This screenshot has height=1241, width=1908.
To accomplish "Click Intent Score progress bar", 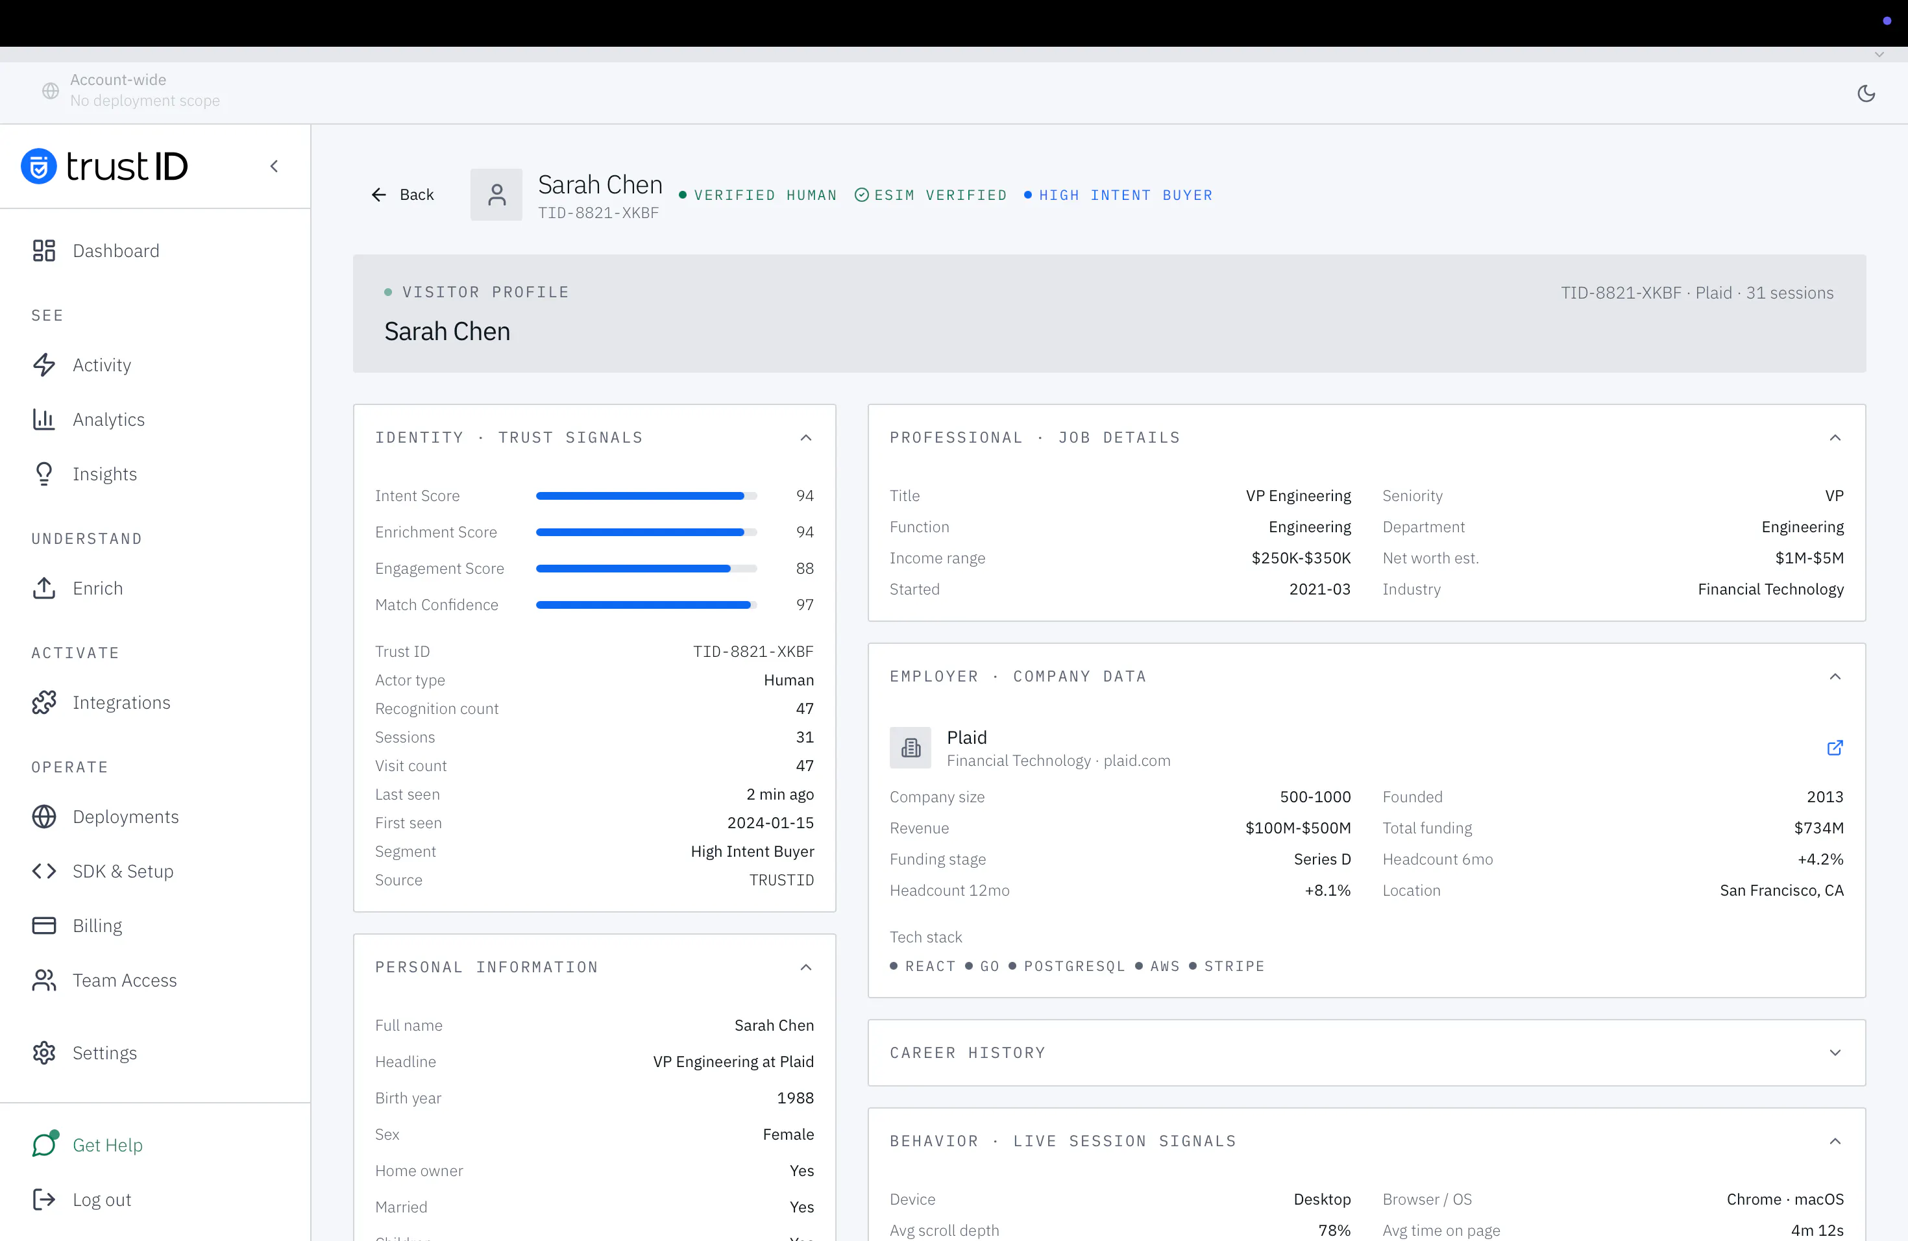I will (646, 497).
